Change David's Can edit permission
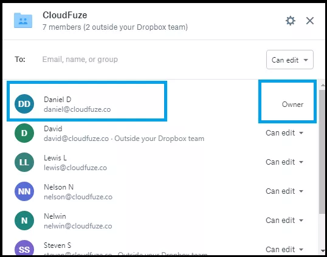 click(x=284, y=133)
